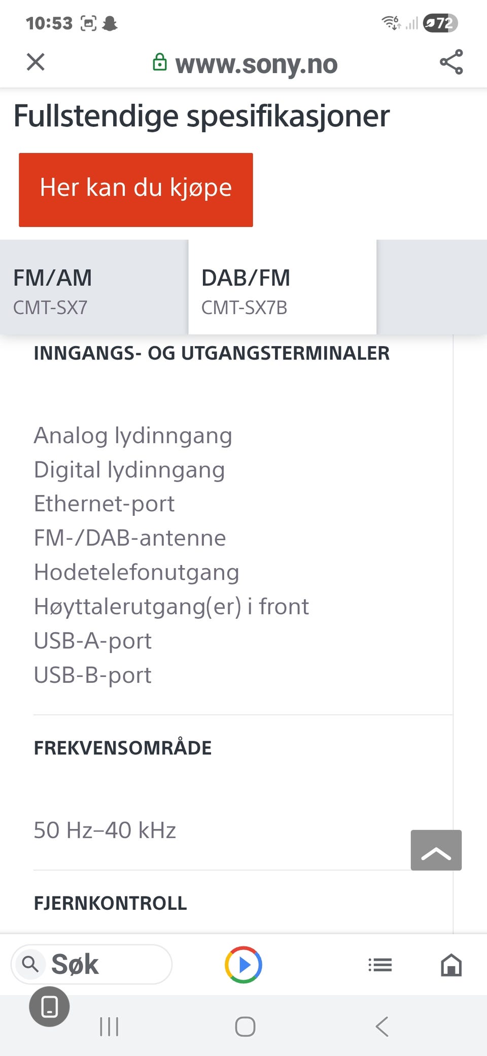Image resolution: width=487 pixels, height=1056 pixels.
Task: Close the browser tab with X icon
Action: coord(36,62)
